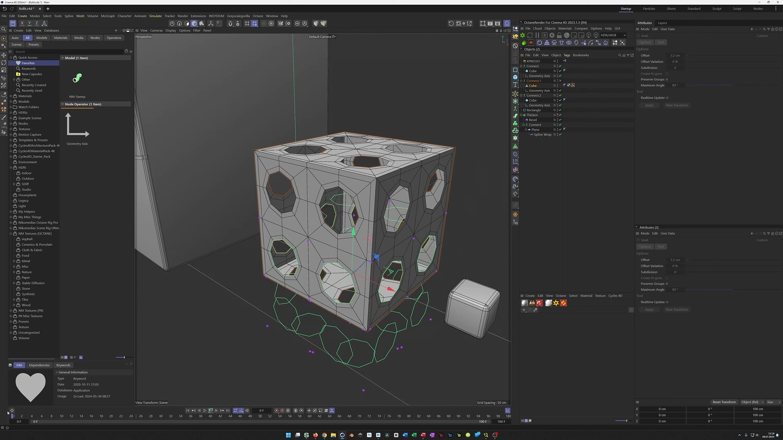Viewport: 783px width, 440px height.
Task: Select the Move tool in left toolbar
Action: pos(4,55)
